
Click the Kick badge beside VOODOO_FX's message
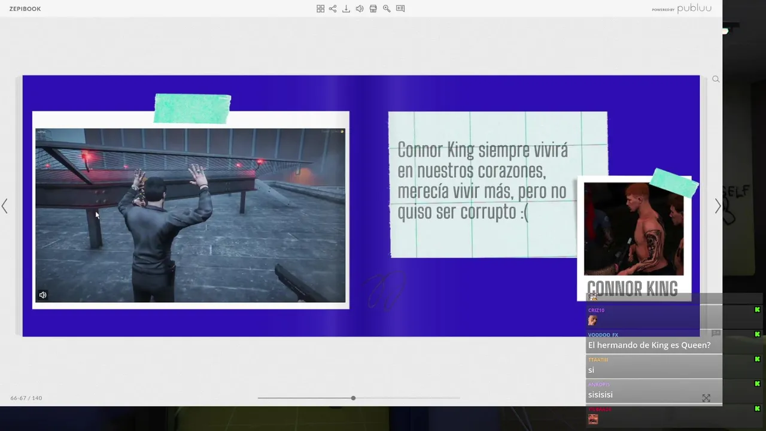pyautogui.click(x=757, y=334)
